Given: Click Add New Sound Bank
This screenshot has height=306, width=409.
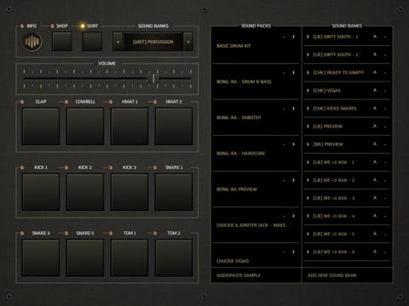Looking at the screenshot, I should (x=332, y=275).
